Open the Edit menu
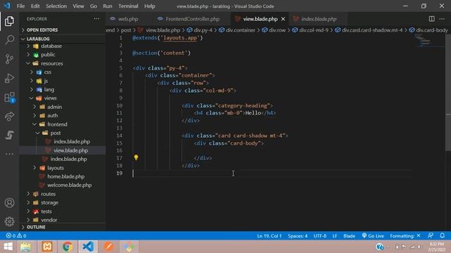The width and height of the screenshot is (451, 253). tap(35, 6)
